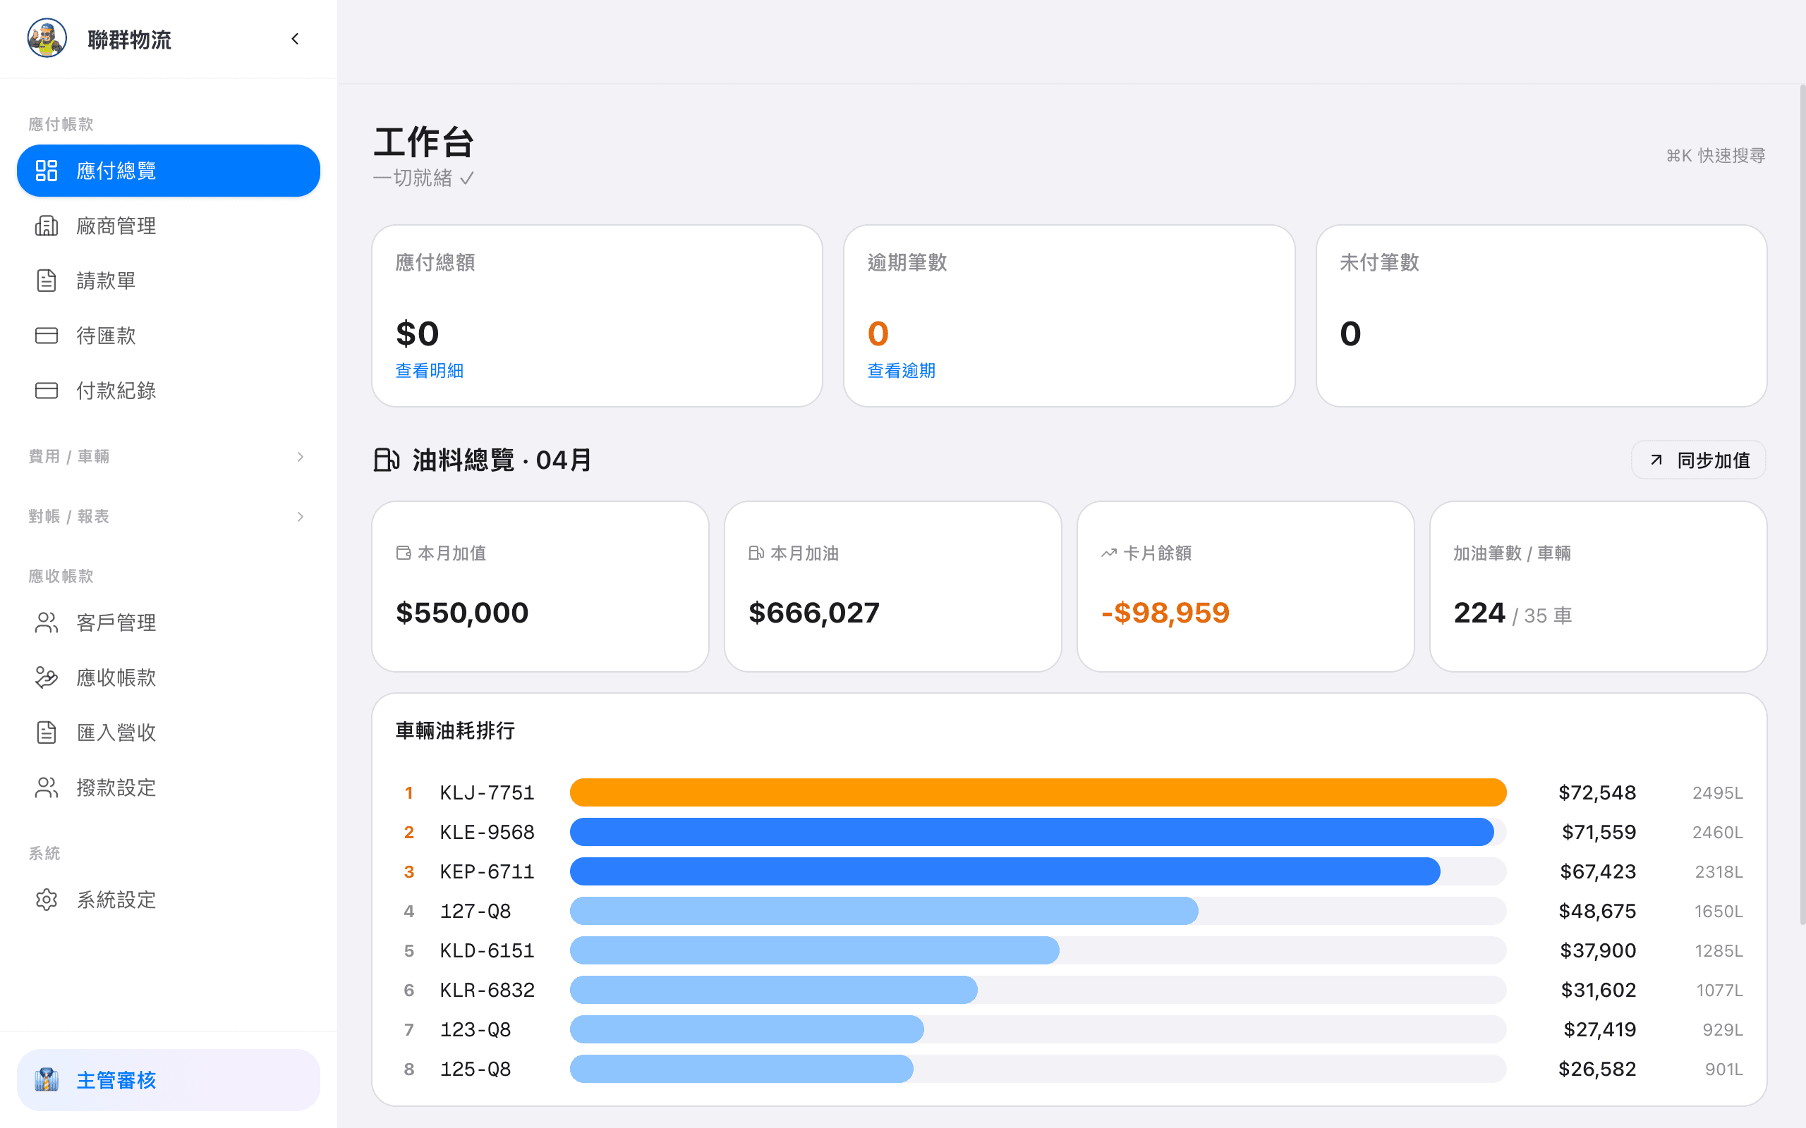
Task: Open 廠商管理 vendor management via its icon
Action: click(47, 226)
